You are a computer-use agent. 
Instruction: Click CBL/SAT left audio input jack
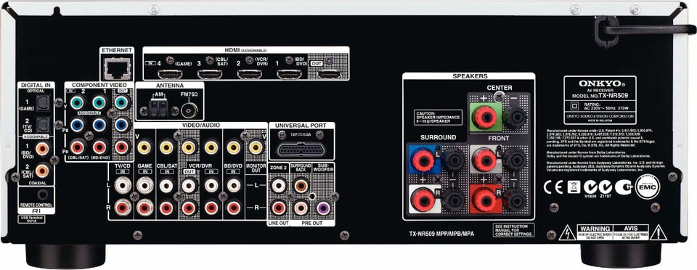167,186
